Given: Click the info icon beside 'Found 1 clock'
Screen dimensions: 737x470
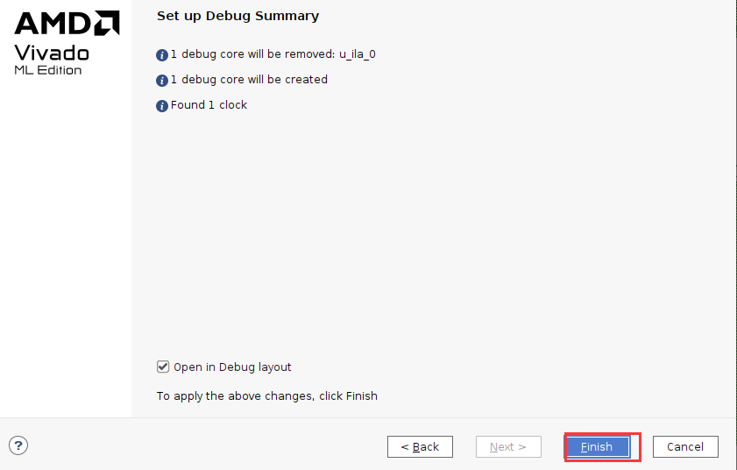Looking at the screenshot, I should [x=162, y=106].
